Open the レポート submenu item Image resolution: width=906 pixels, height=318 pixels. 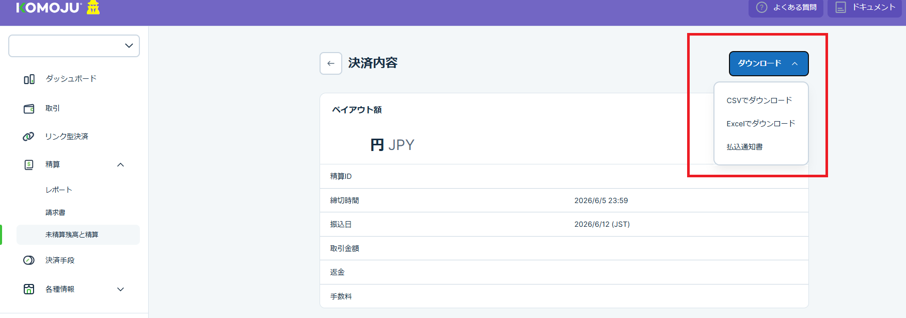59,190
